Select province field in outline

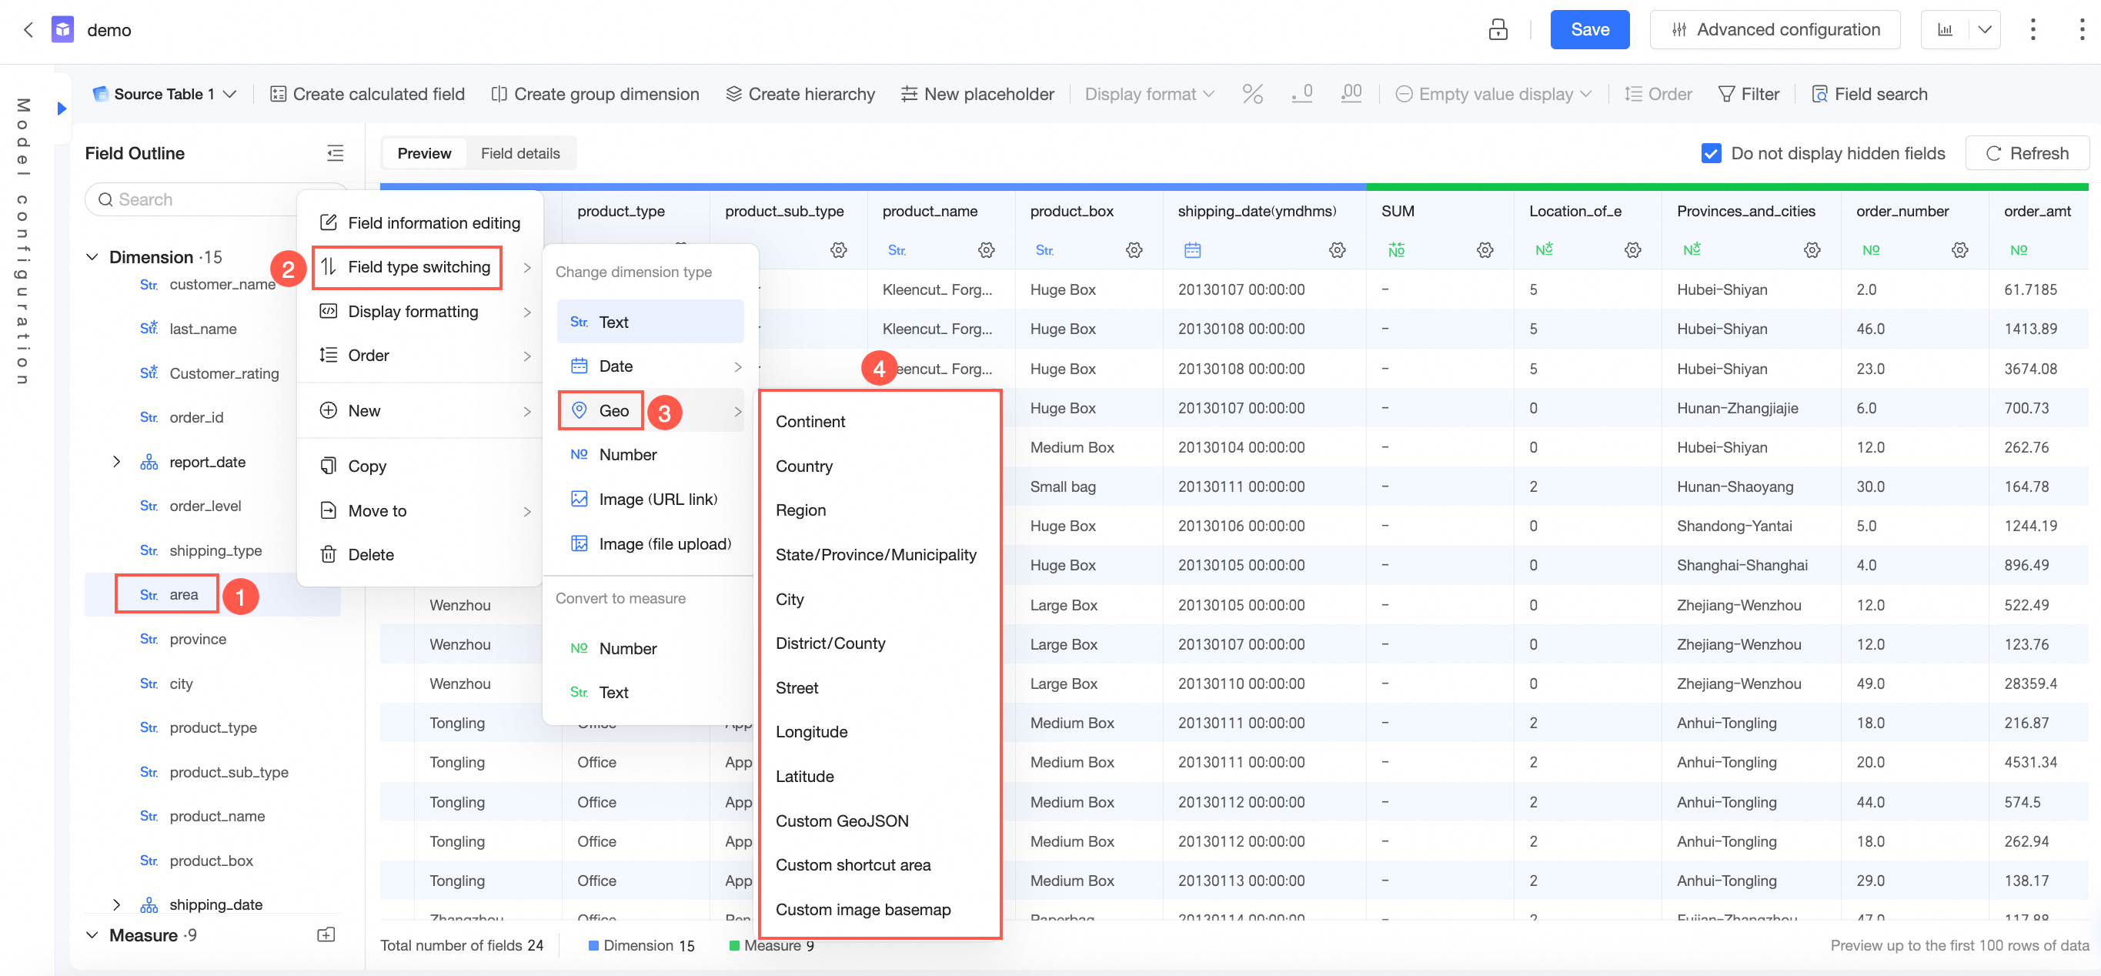click(x=197, y=639)
